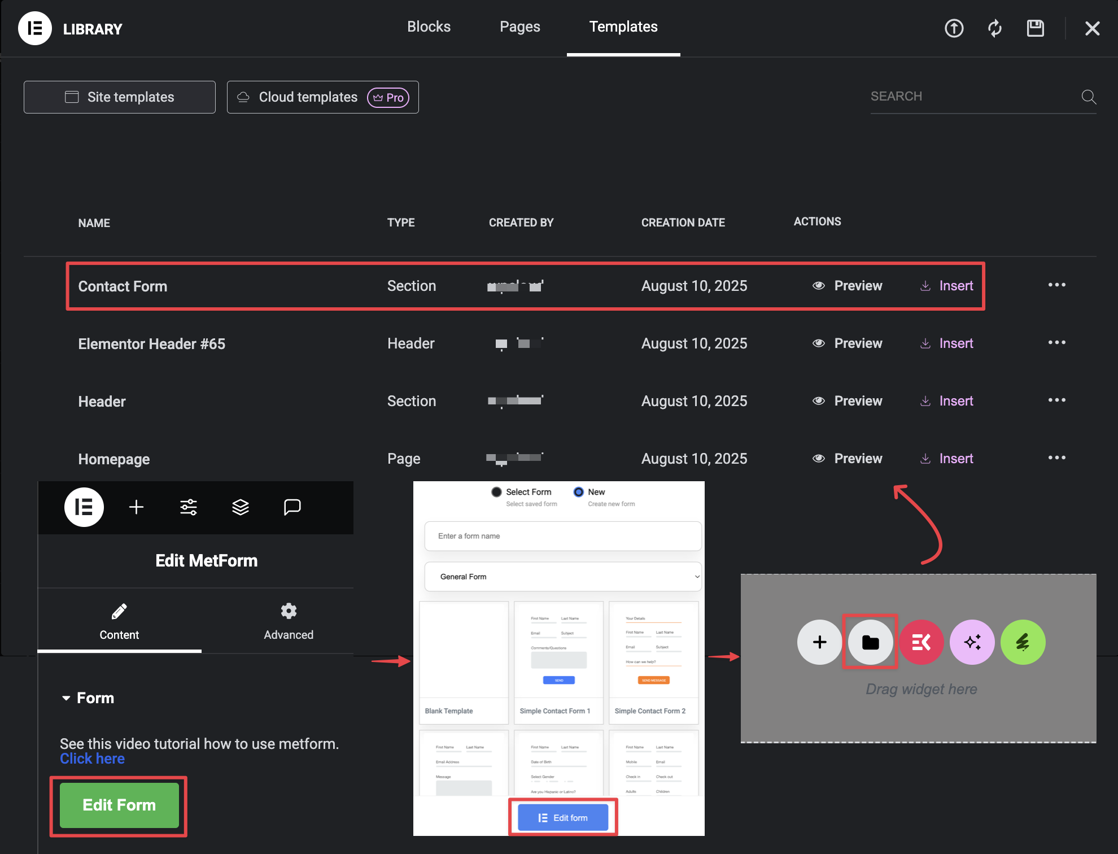
Task: Add element using editor plus icon
Action: tap(136, 507)
